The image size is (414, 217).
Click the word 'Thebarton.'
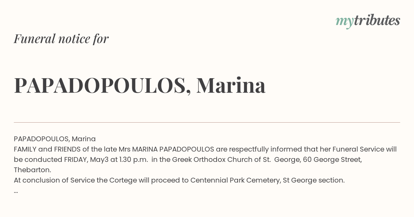point(32,170)
